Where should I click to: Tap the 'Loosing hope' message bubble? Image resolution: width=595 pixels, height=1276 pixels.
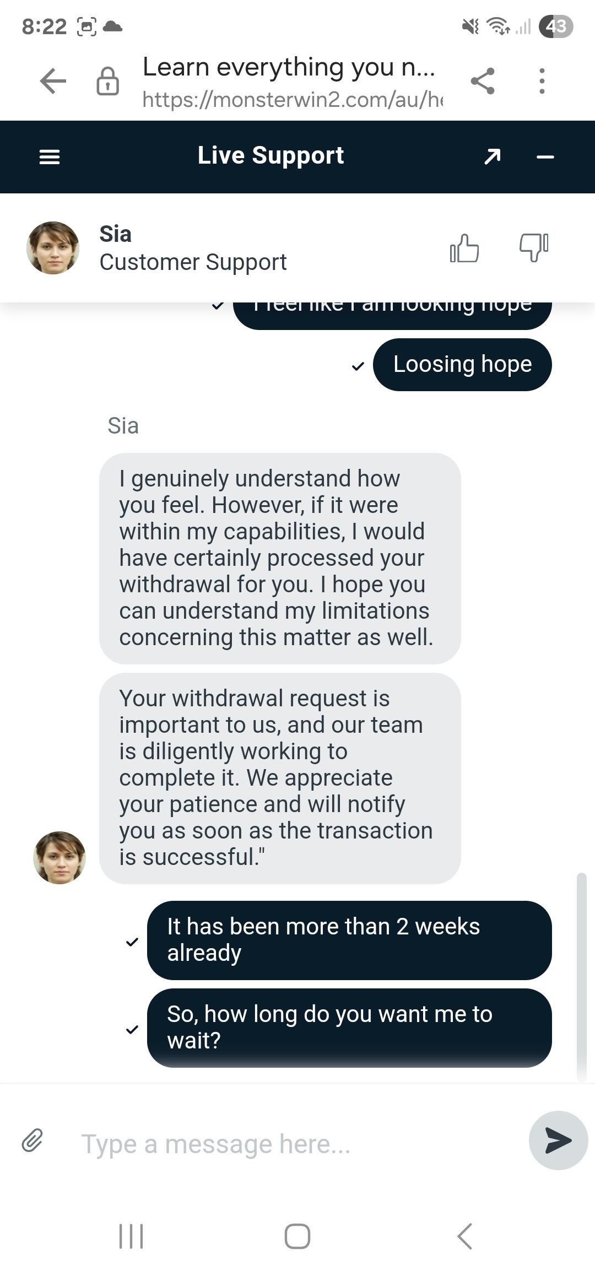click(x=462, y=365)
